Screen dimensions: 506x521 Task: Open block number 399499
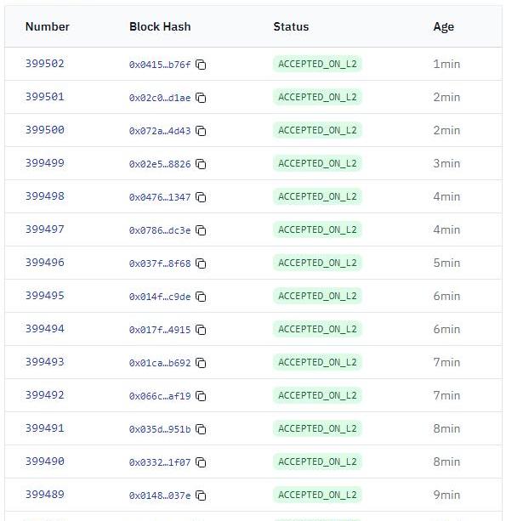point(45,163)
